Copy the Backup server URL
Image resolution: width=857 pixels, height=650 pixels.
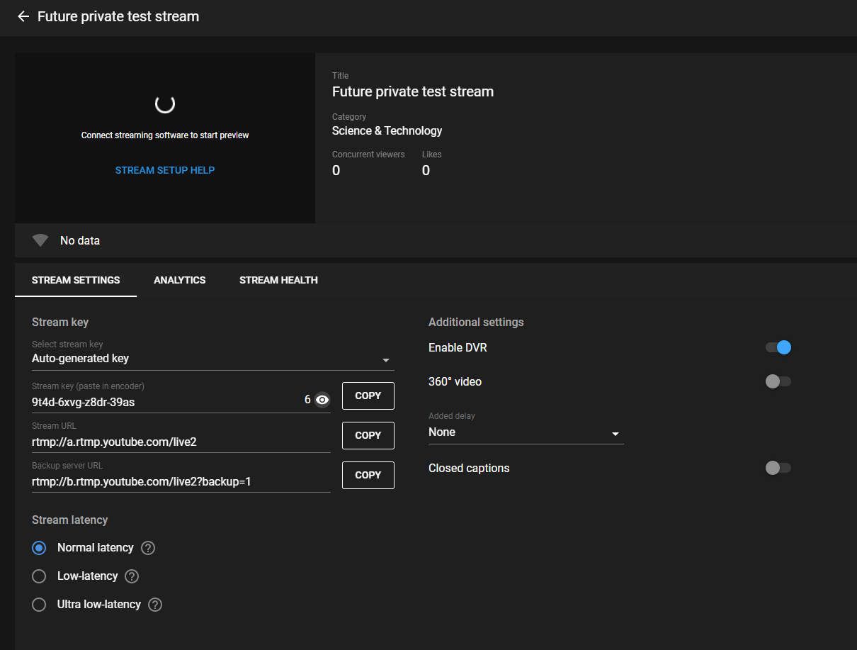pyautogui.click(x=368, y=475)
